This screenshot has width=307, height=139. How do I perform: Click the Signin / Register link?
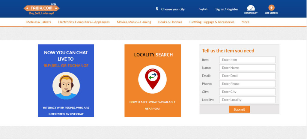point(227,9)
